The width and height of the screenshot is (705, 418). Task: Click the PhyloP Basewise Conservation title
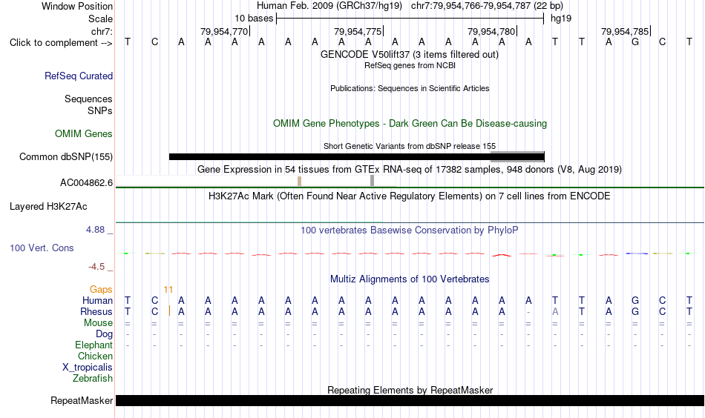pyautogui.click(x=410, y=230)
